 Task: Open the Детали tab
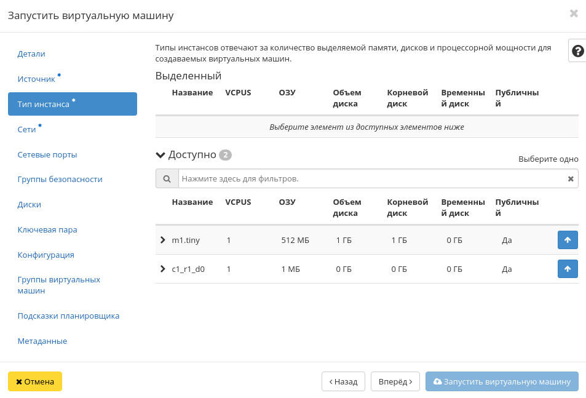point(31,54)
